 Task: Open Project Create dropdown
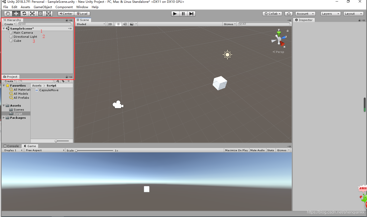point(10,81)
